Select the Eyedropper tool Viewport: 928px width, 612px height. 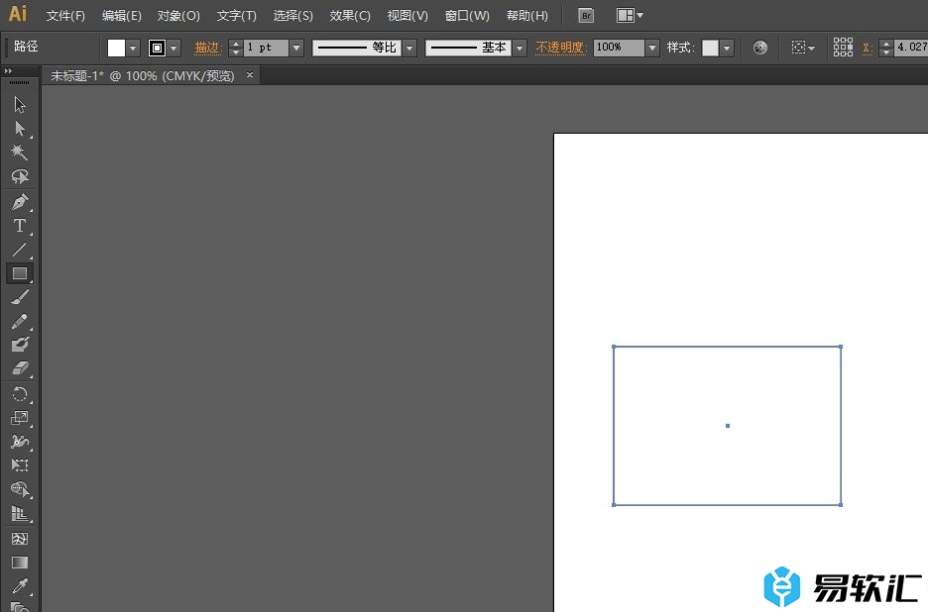click(x=20, y=586)
